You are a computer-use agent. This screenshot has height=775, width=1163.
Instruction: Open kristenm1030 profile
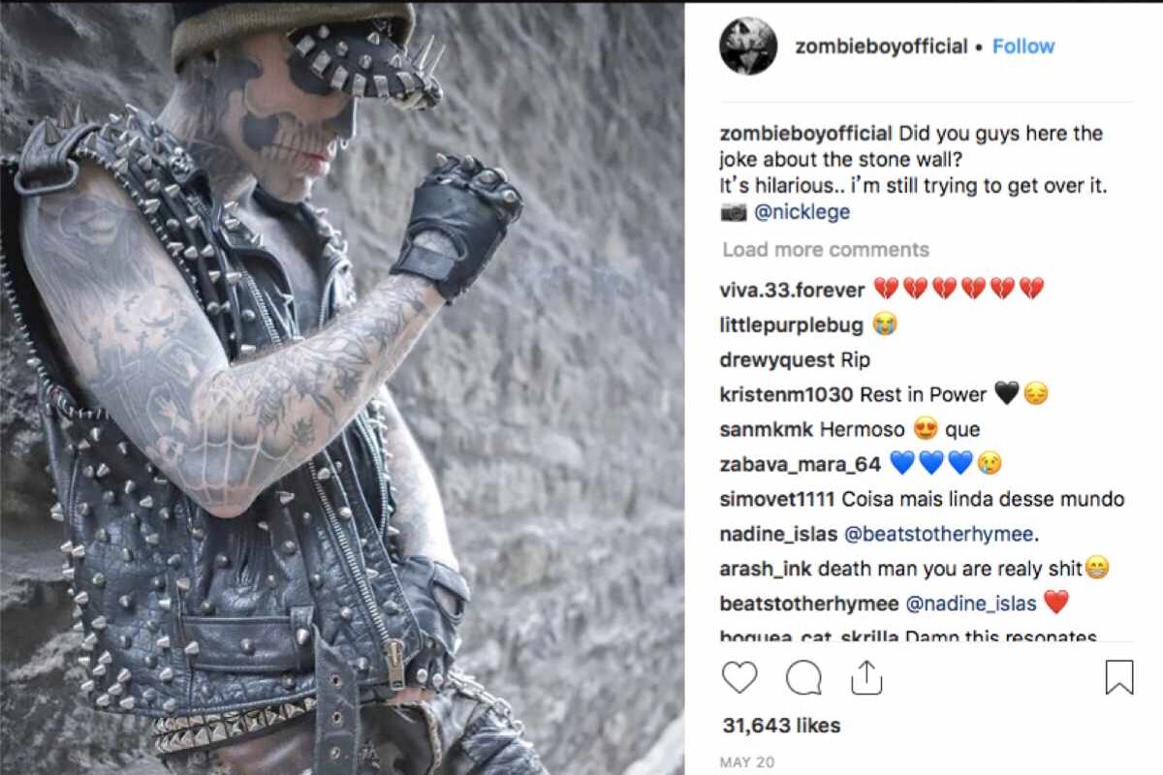click(x=787, y=394)
